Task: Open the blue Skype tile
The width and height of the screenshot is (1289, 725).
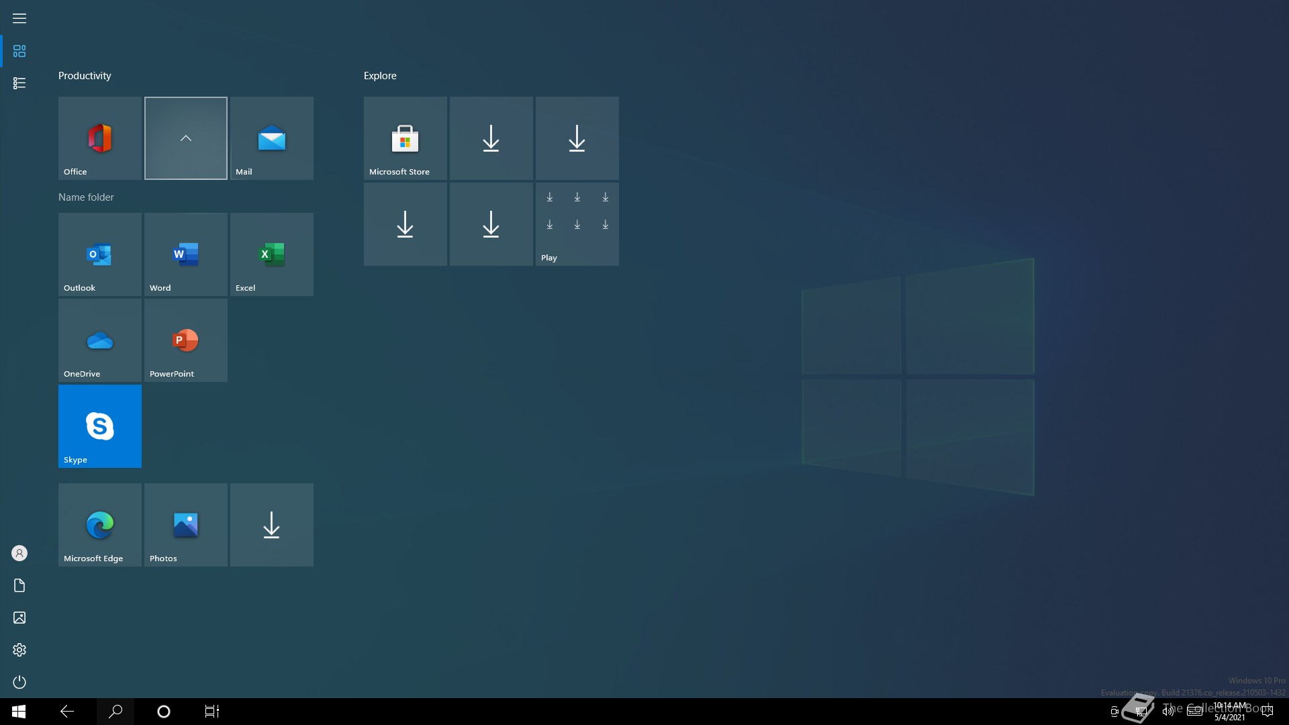Action: pos(100,426)
